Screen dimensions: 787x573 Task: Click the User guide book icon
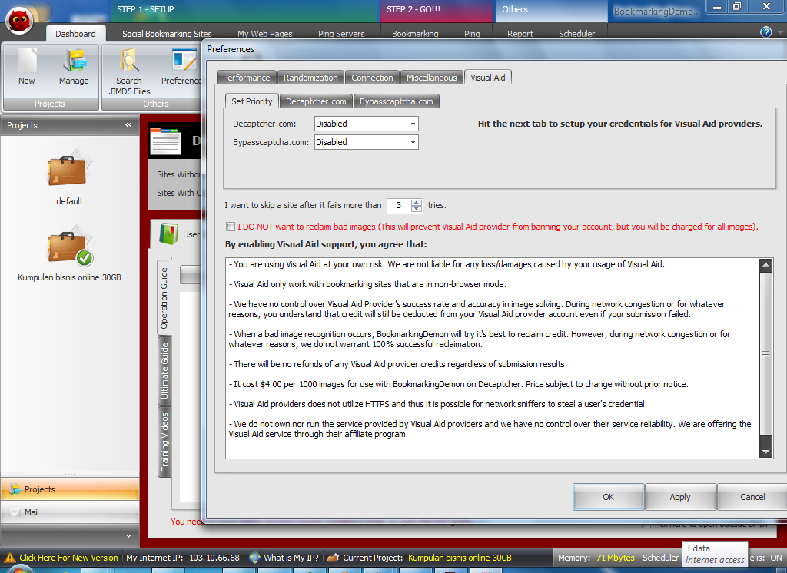tap(168, 234)
